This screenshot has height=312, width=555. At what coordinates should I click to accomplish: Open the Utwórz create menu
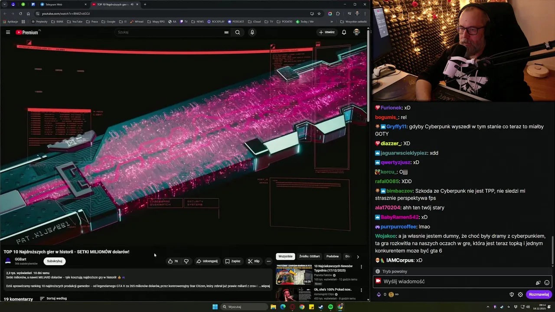327,32
